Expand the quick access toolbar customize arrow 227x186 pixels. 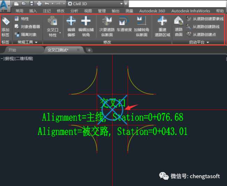tap(126, 3)
